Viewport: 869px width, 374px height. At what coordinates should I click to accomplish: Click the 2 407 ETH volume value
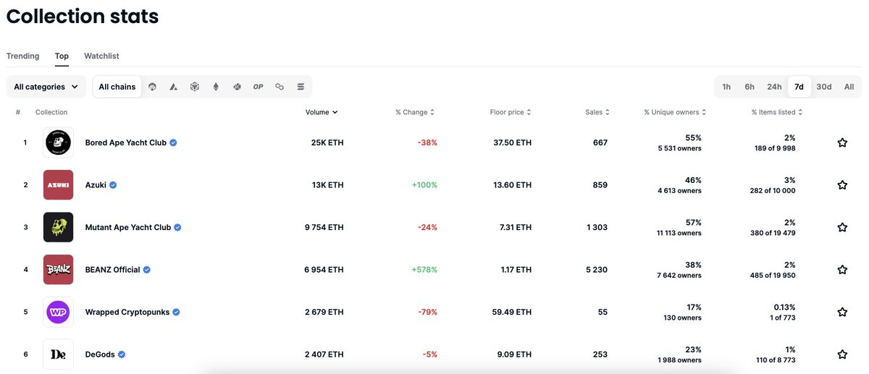pos(324,354)
